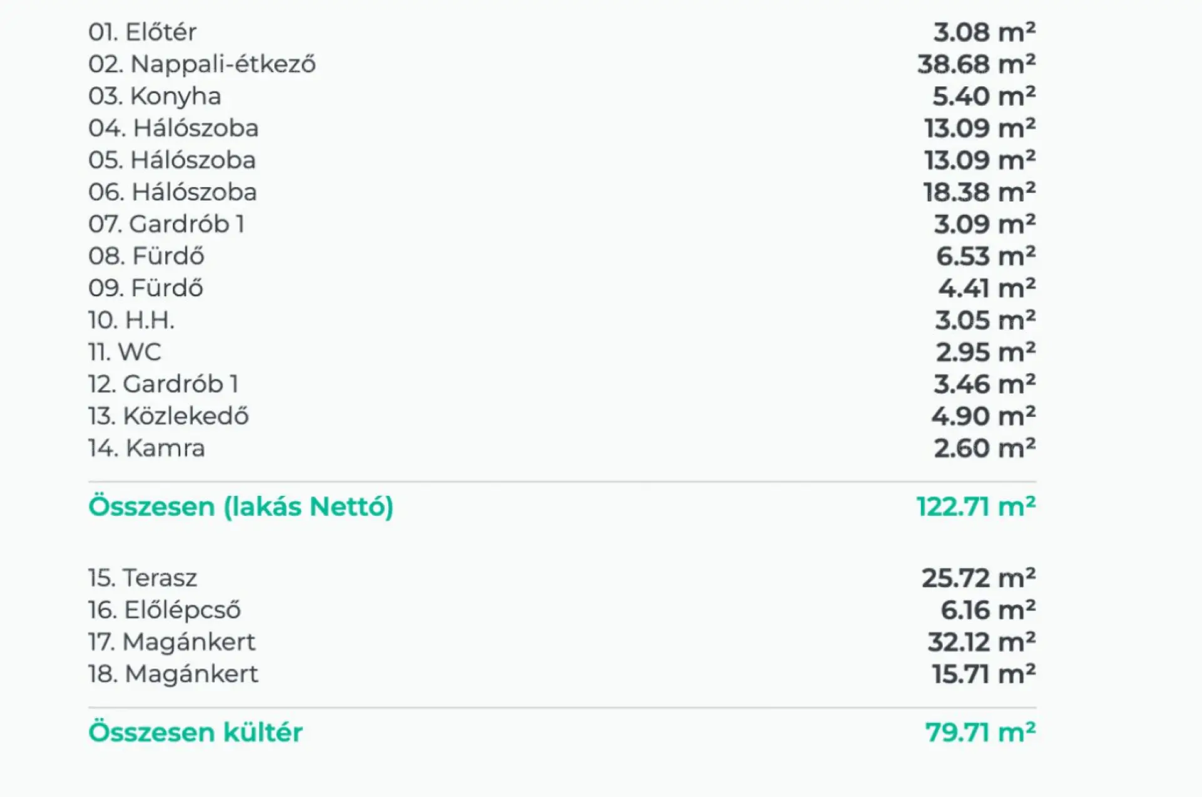Select the '14. Kamra' row label
The height and width of the screenshot is (797, 1202).
tap(146, 448)
